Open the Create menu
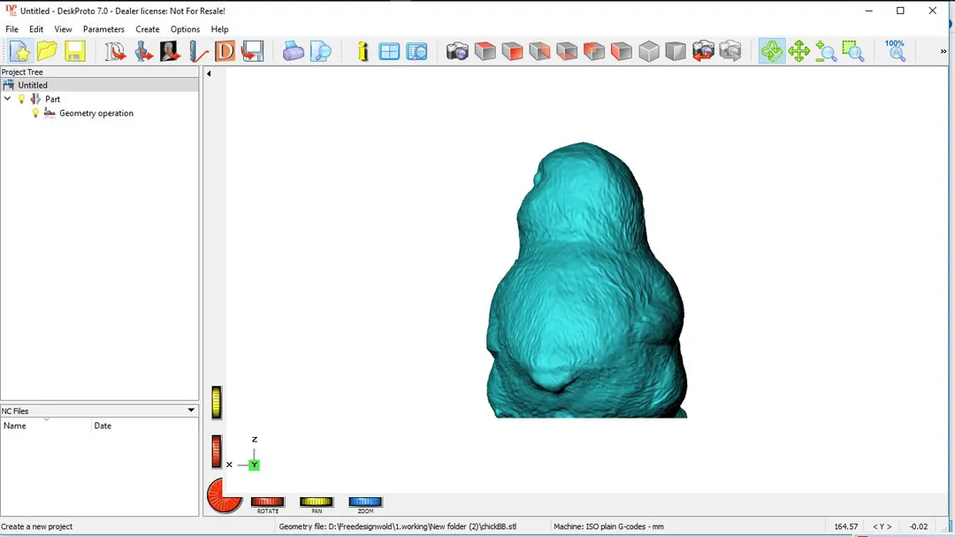The width and height of the screenshot is (955, 537). click(148, 29)
